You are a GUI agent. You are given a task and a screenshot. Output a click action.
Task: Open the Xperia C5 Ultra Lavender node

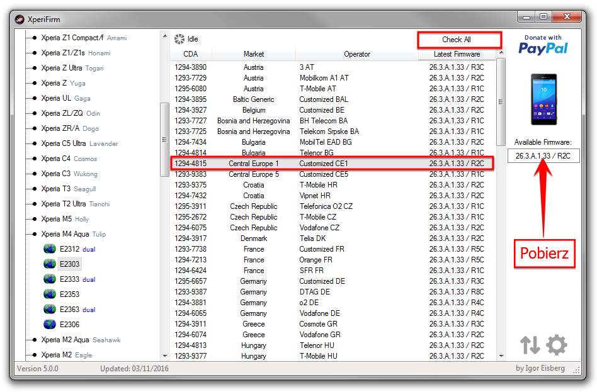pos(79,143)
